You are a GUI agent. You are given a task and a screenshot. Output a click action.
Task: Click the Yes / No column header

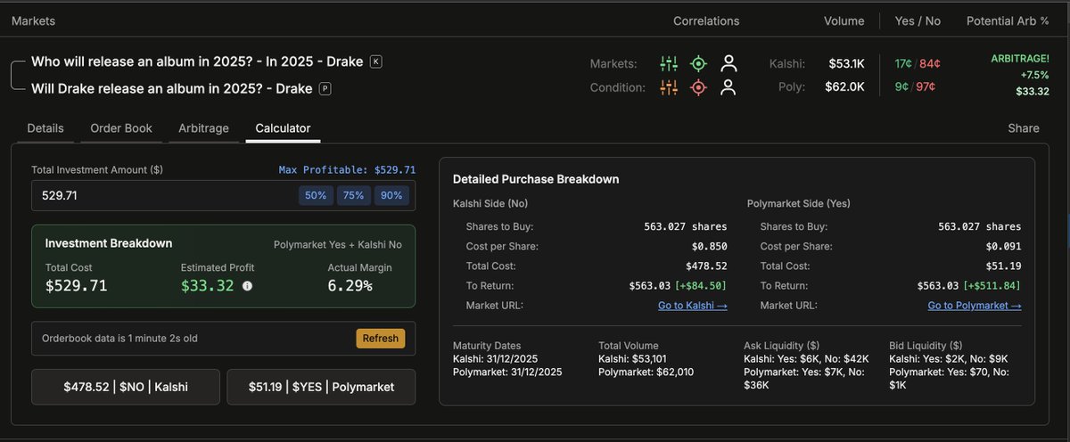(x=918, y=20)
